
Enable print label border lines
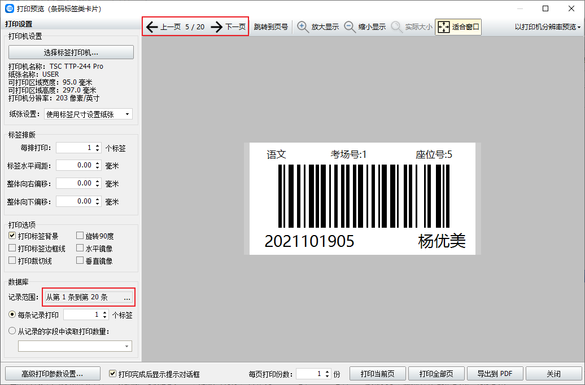point(12,248)
